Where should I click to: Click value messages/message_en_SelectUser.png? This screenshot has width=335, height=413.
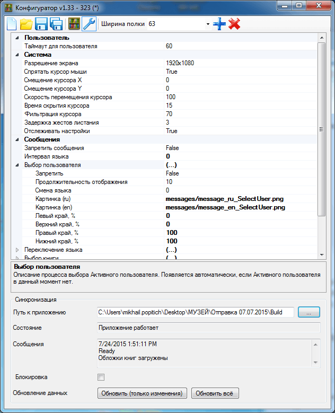click(225, 207)
